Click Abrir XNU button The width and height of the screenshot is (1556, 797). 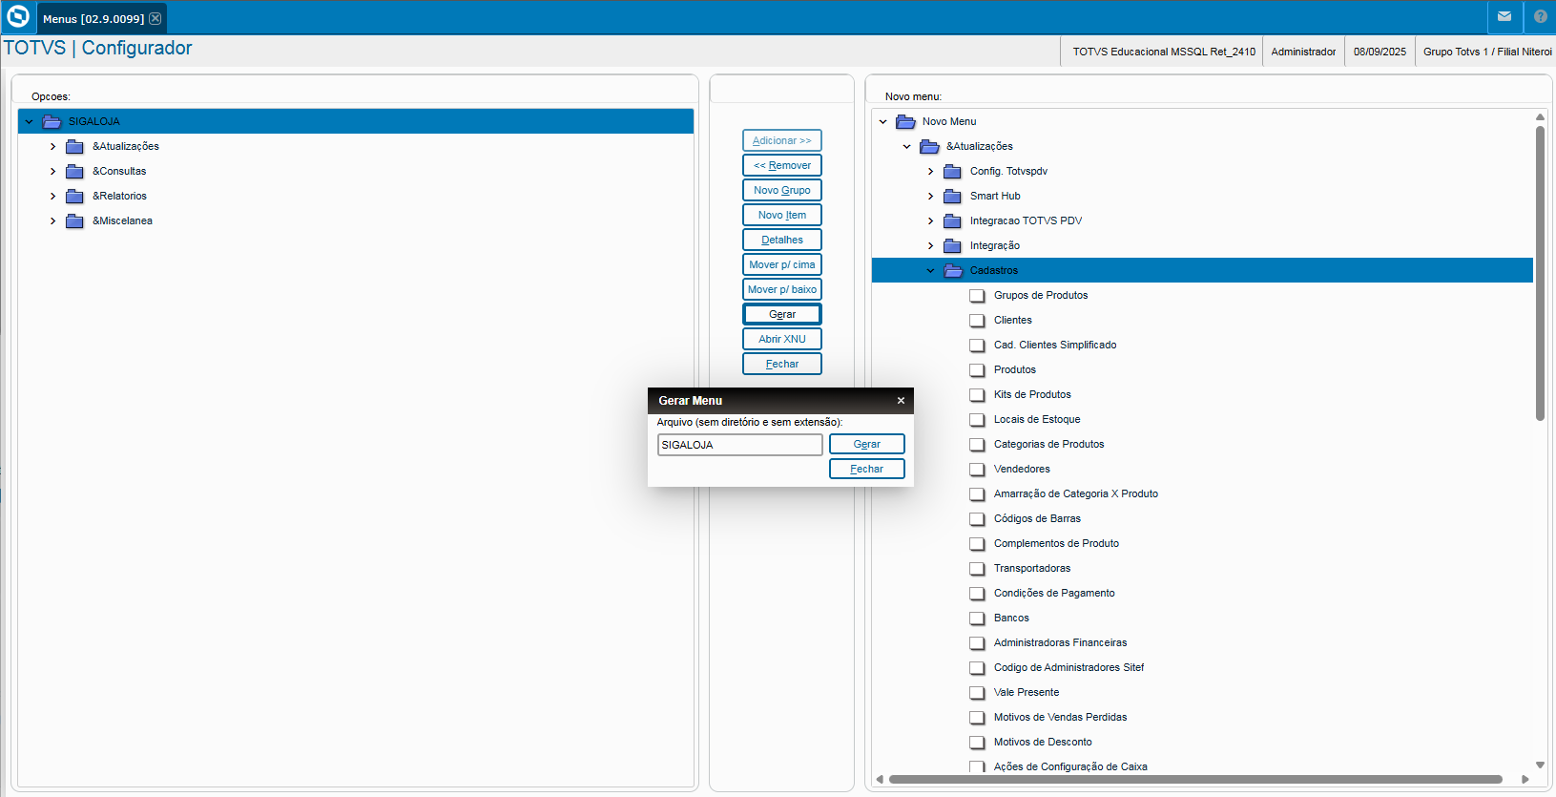[x=782, y=339]
